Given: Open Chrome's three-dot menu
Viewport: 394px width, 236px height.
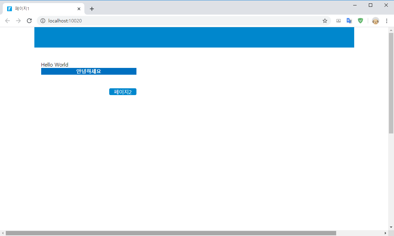Looking at the screenshot, I should (387, 21).
